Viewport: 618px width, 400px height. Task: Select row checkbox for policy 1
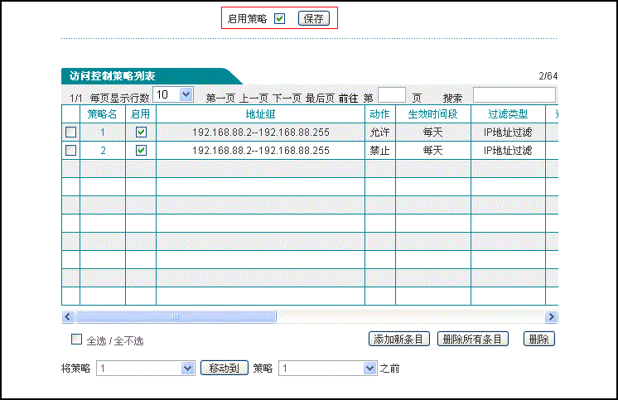pos(71,132)
